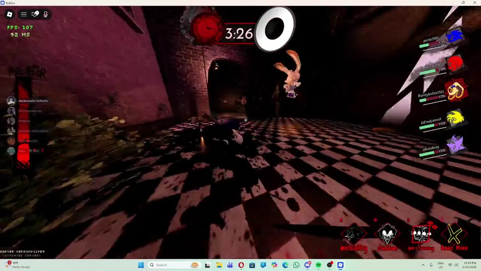Image resolution: width=481 pixels, height=271 pixels.
Task: Select XxFredyxonxX's yellow character portrait
Action: 455,119
